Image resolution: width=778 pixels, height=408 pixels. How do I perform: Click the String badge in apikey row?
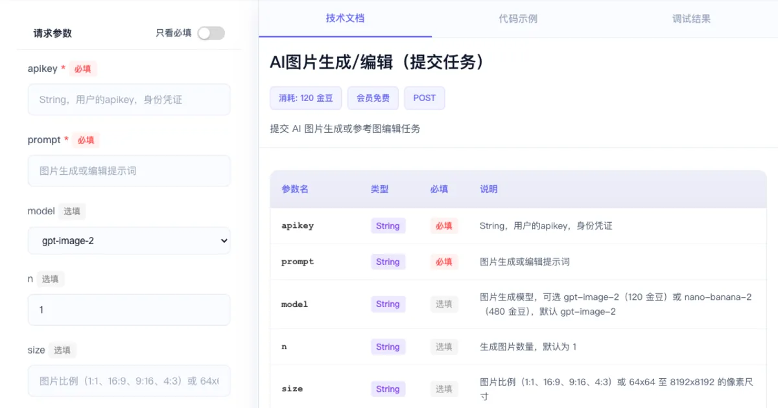(x=388, y=226)
